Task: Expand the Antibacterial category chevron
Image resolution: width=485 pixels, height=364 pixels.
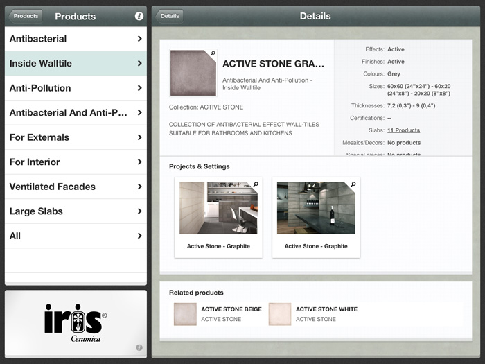Action: point(140,39)
